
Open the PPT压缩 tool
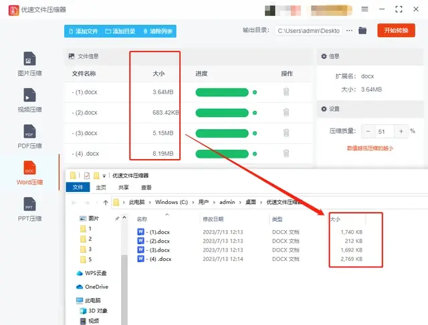click(29, 209)
